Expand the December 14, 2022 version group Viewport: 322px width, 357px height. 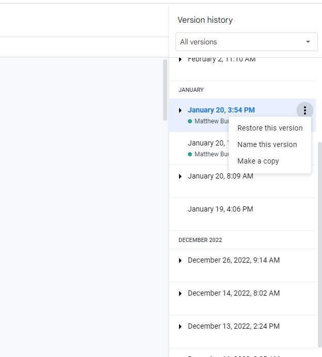pyautogui.click(x=180, y=294)
